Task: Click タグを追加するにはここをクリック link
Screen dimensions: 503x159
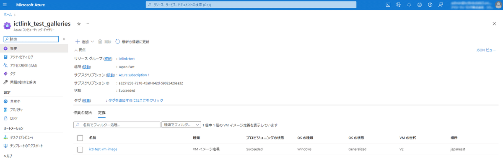Action: click(136, 100)
